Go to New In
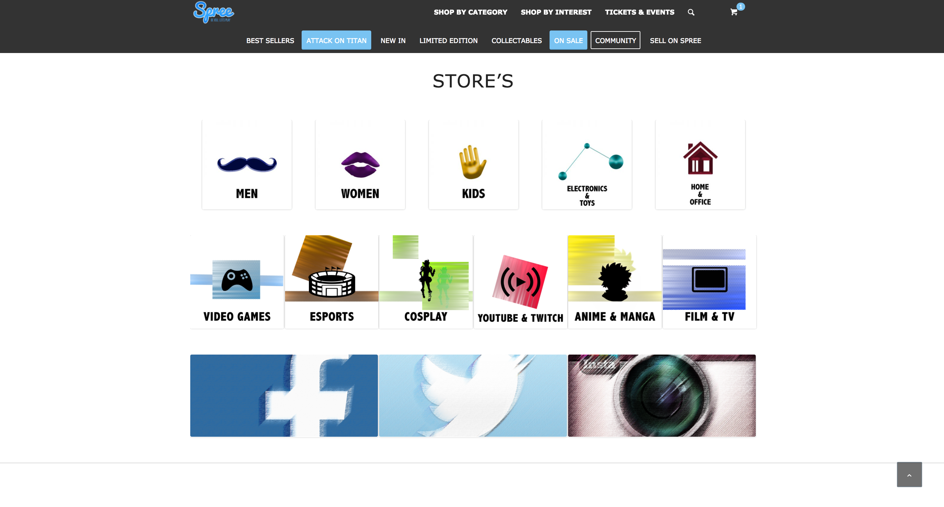This screenshot has width=944, height=507. [393, 41]
